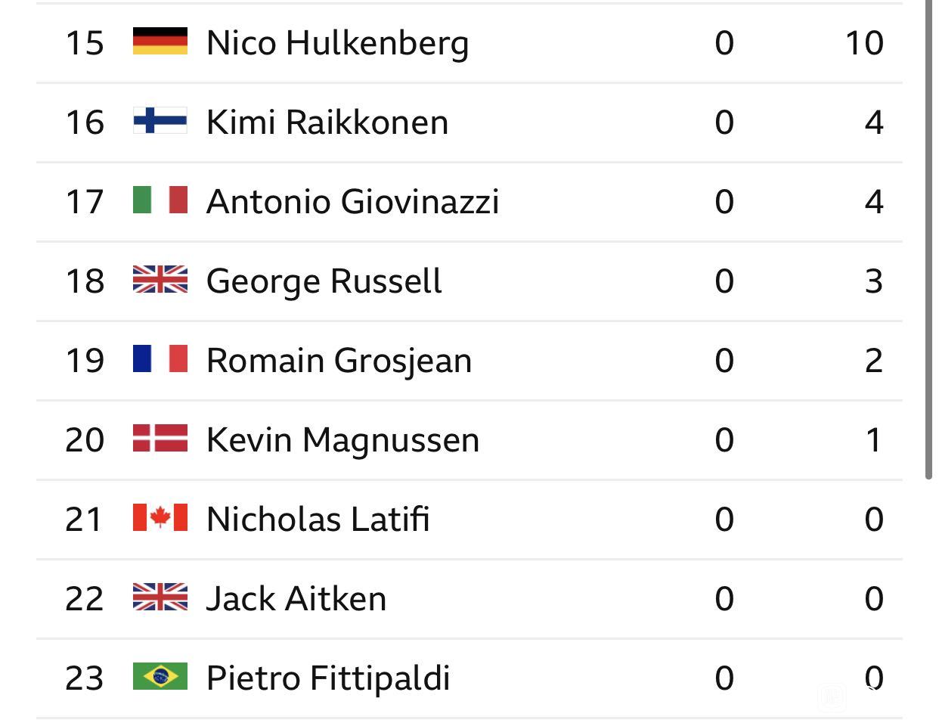Click Pietro Fittipaldi's name
Viewport: 939px width, 723px height.
click(x=328, y=678)
